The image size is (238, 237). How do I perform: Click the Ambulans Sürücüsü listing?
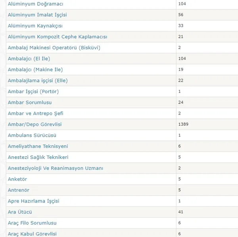32,135
